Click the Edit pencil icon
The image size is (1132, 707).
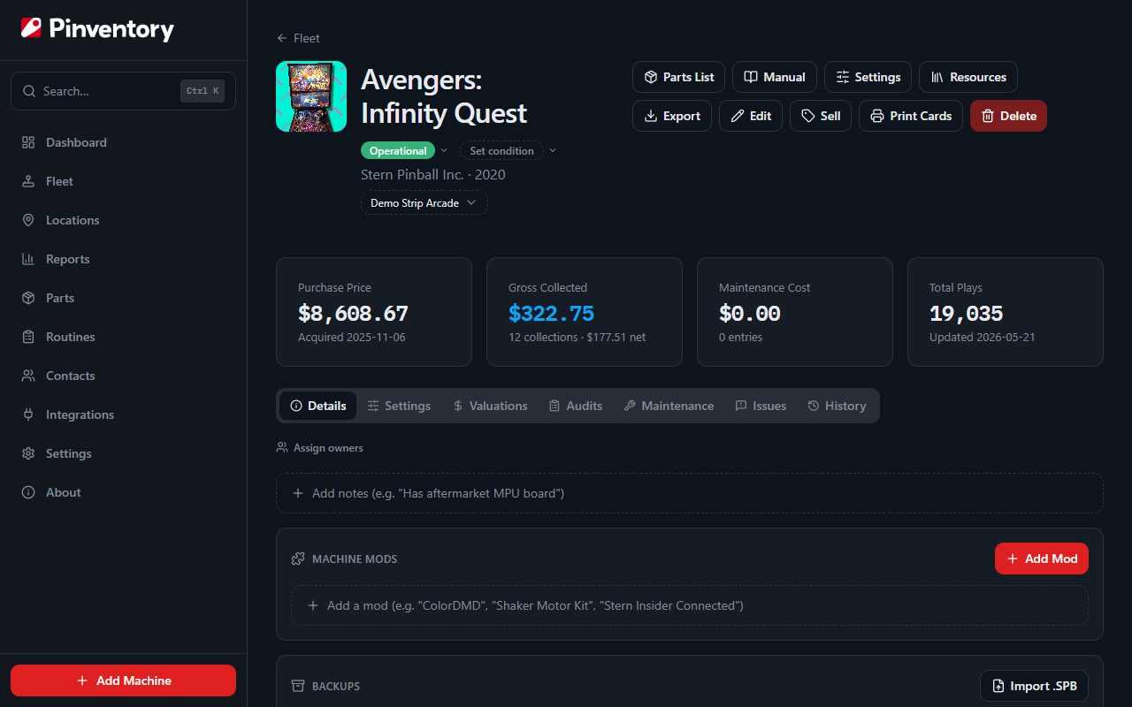(x=738, y=116)
